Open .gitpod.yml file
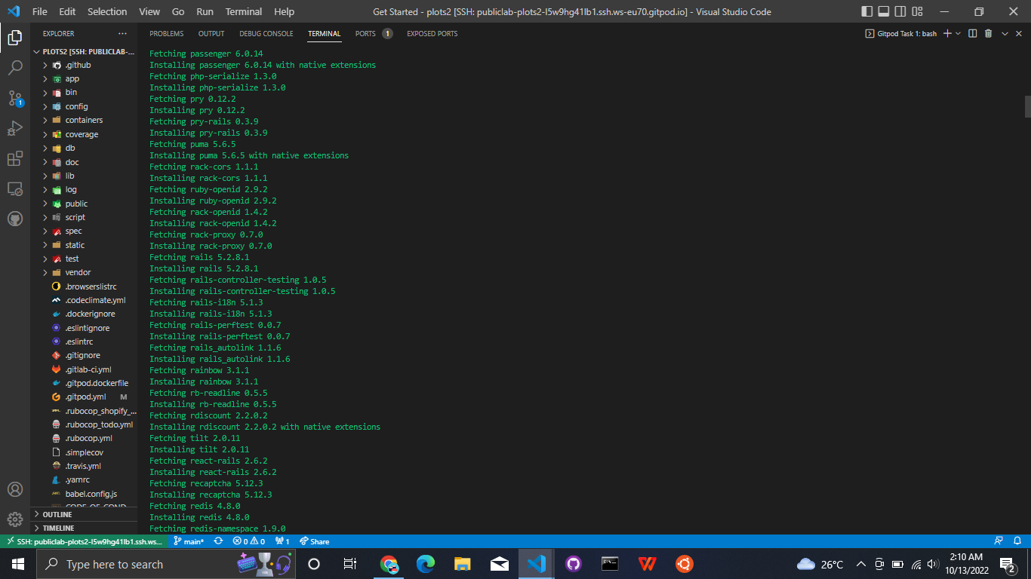 pyautogui.click(x=85, y=397)
